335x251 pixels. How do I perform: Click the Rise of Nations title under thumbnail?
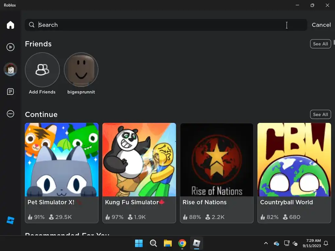coord(204,202)
